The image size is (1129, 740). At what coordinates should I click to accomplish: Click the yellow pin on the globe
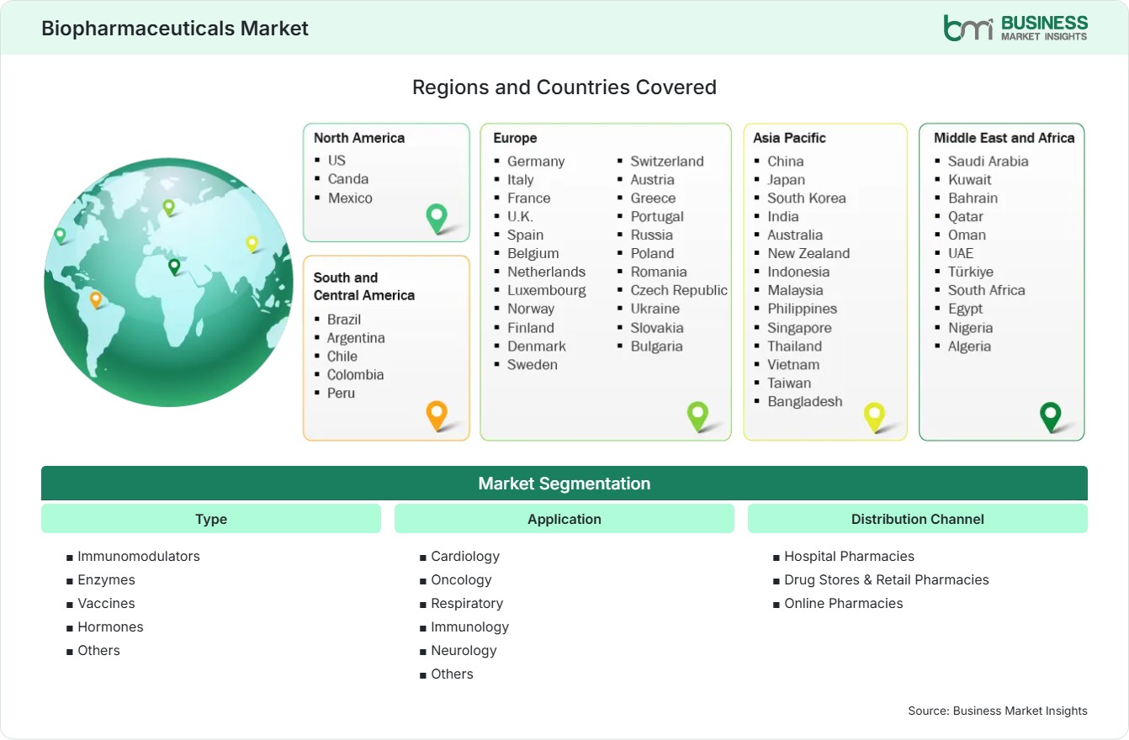(x=252, y=244)
